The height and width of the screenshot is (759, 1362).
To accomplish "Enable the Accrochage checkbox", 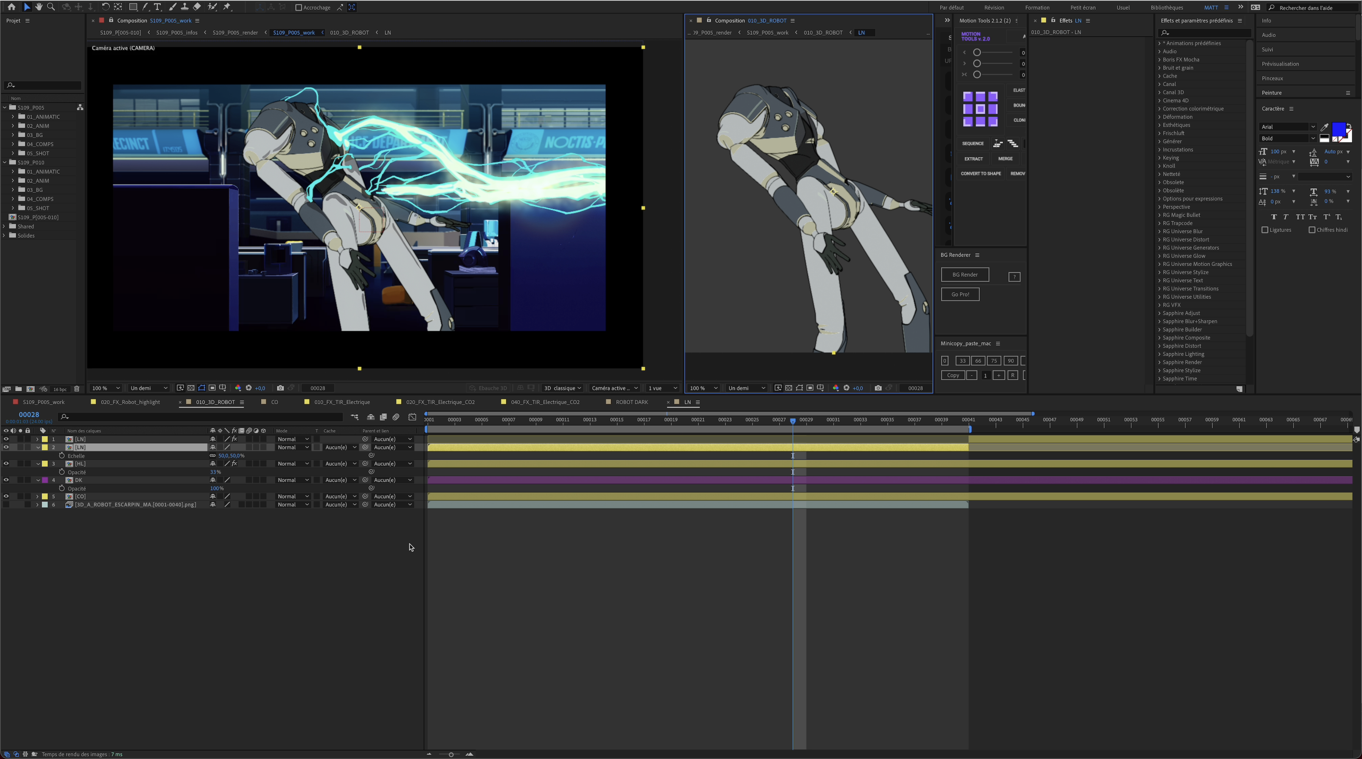I will [x=299, y=8].
